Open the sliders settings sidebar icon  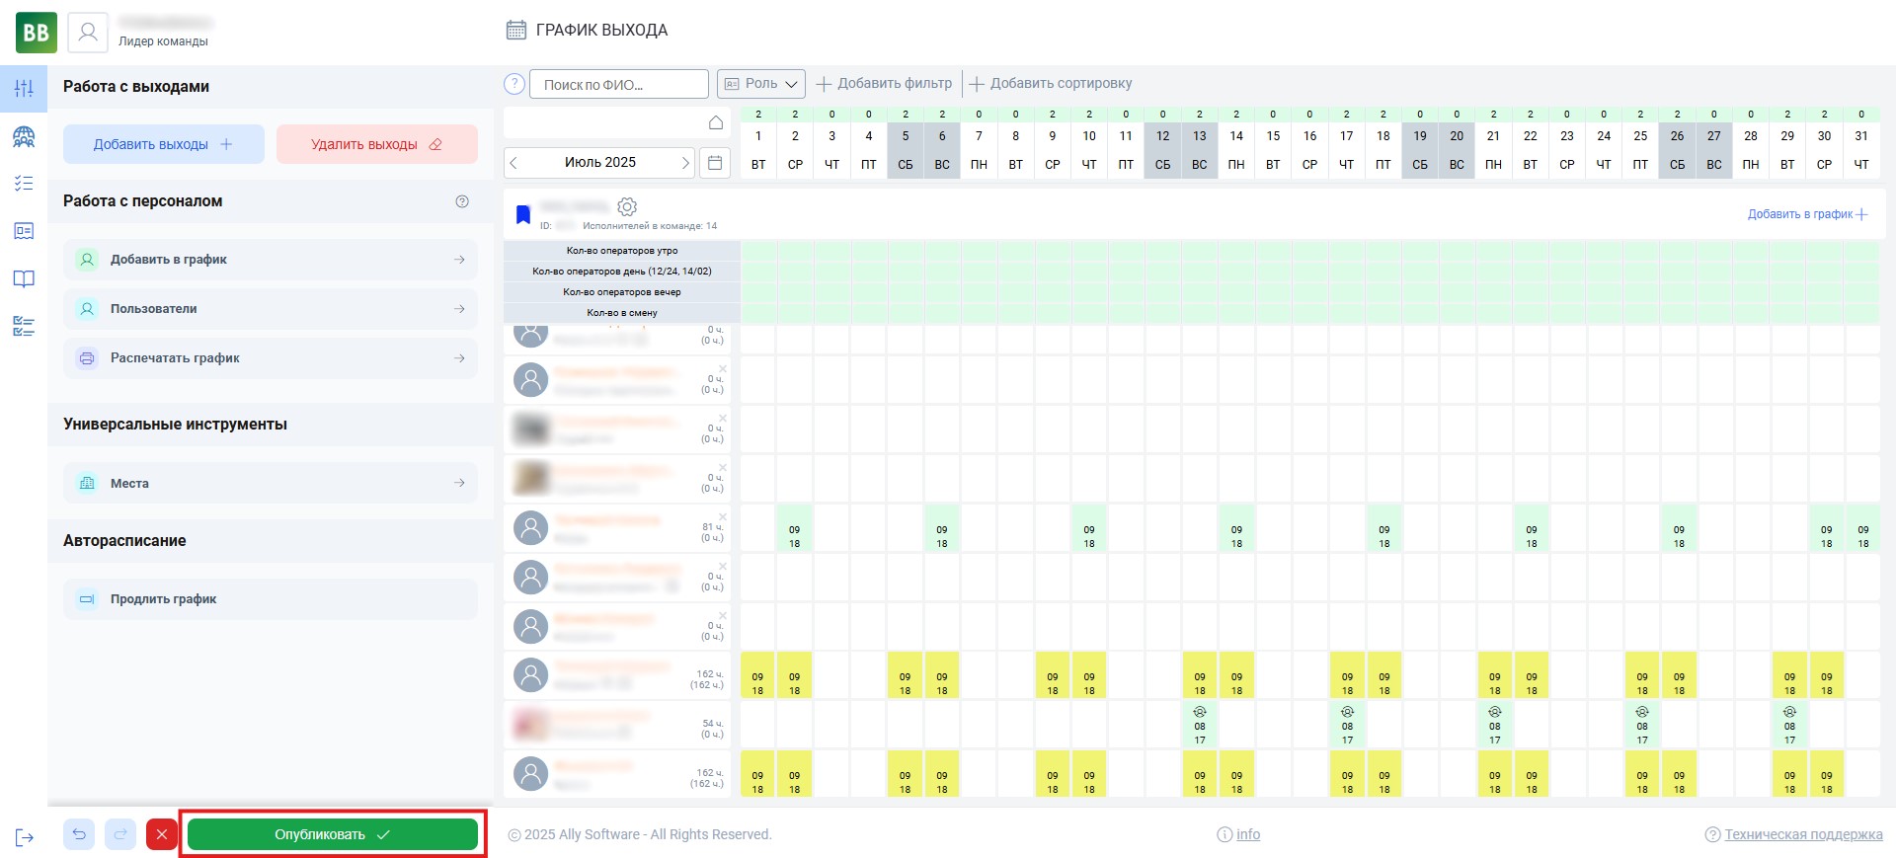[24, 89]
